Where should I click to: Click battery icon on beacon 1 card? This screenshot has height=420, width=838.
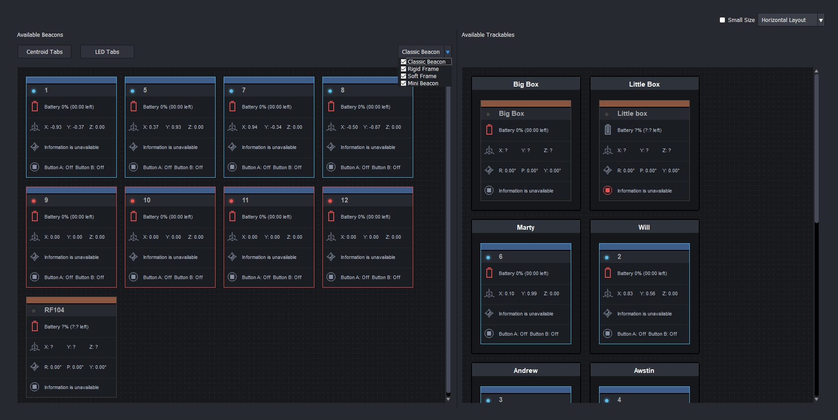tap(35, 107)
